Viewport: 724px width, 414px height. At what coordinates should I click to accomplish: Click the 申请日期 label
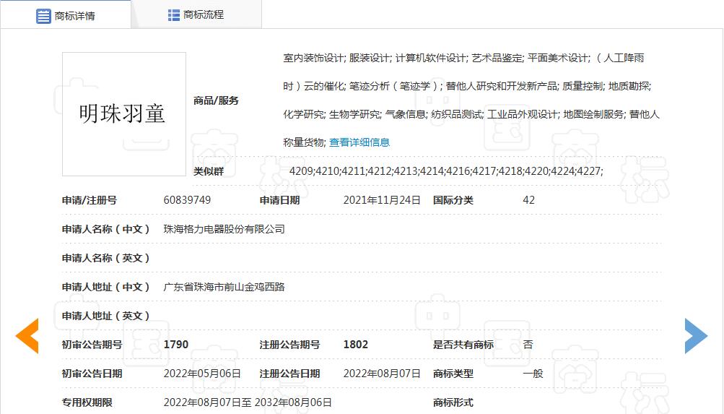(280, 200)
